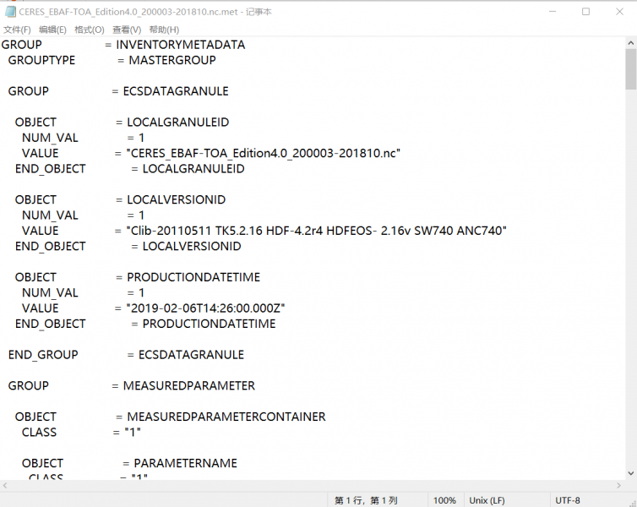Click the vertical scrollbar thumb
The height and width of the screenshot is (507, 637).
[x=630, y=69]
